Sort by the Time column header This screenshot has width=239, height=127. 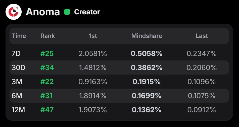(19, 36)
